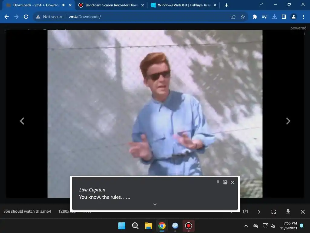Click the cloud sync tray icon

click(256, 226)
